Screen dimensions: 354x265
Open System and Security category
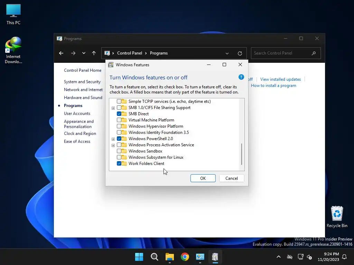tap(82, 82)
